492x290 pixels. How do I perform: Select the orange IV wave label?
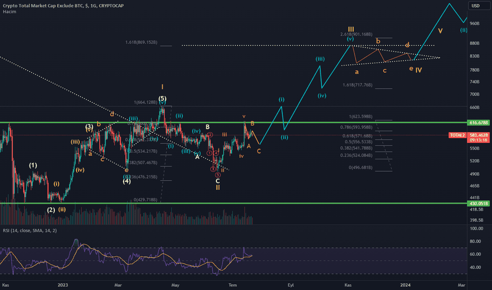click(419, 70)
